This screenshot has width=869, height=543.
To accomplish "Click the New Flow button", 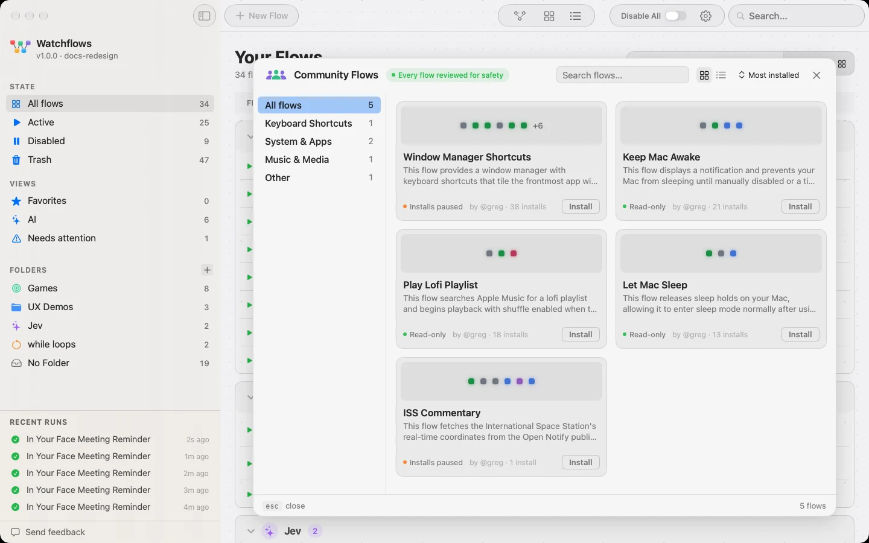I will tap(261, 16).
